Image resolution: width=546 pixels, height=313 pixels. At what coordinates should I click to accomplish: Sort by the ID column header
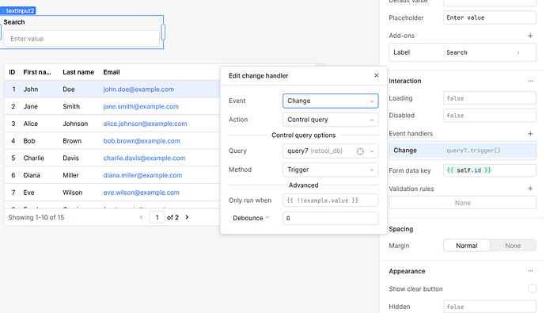(x=12, y=72)
